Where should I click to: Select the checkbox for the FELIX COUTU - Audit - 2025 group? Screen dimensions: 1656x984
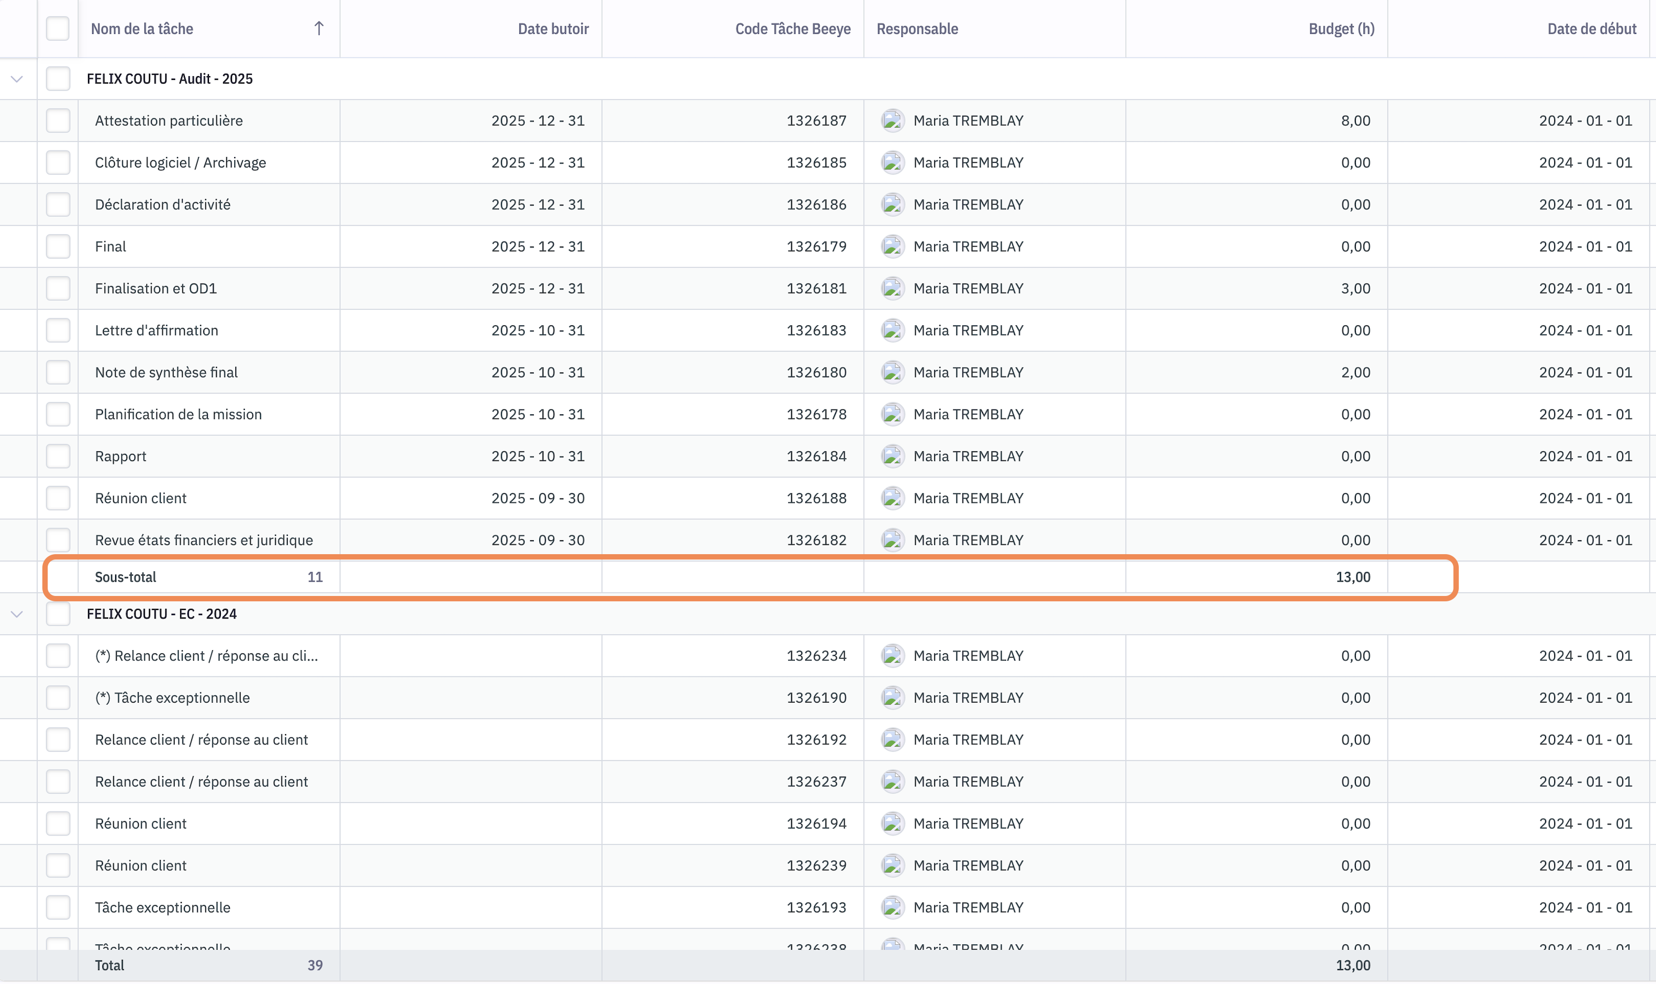(58, 79)
